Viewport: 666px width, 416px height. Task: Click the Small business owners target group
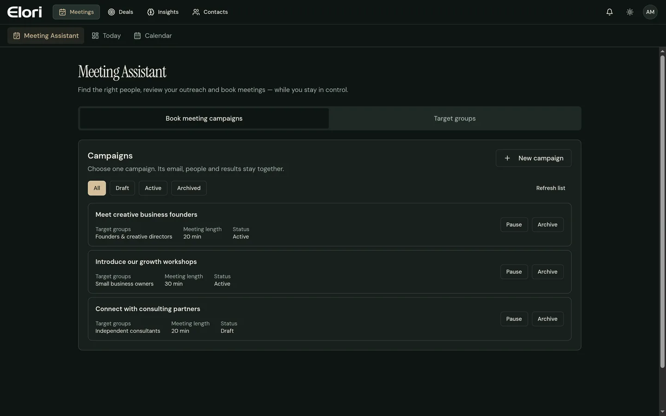[124, 284]
